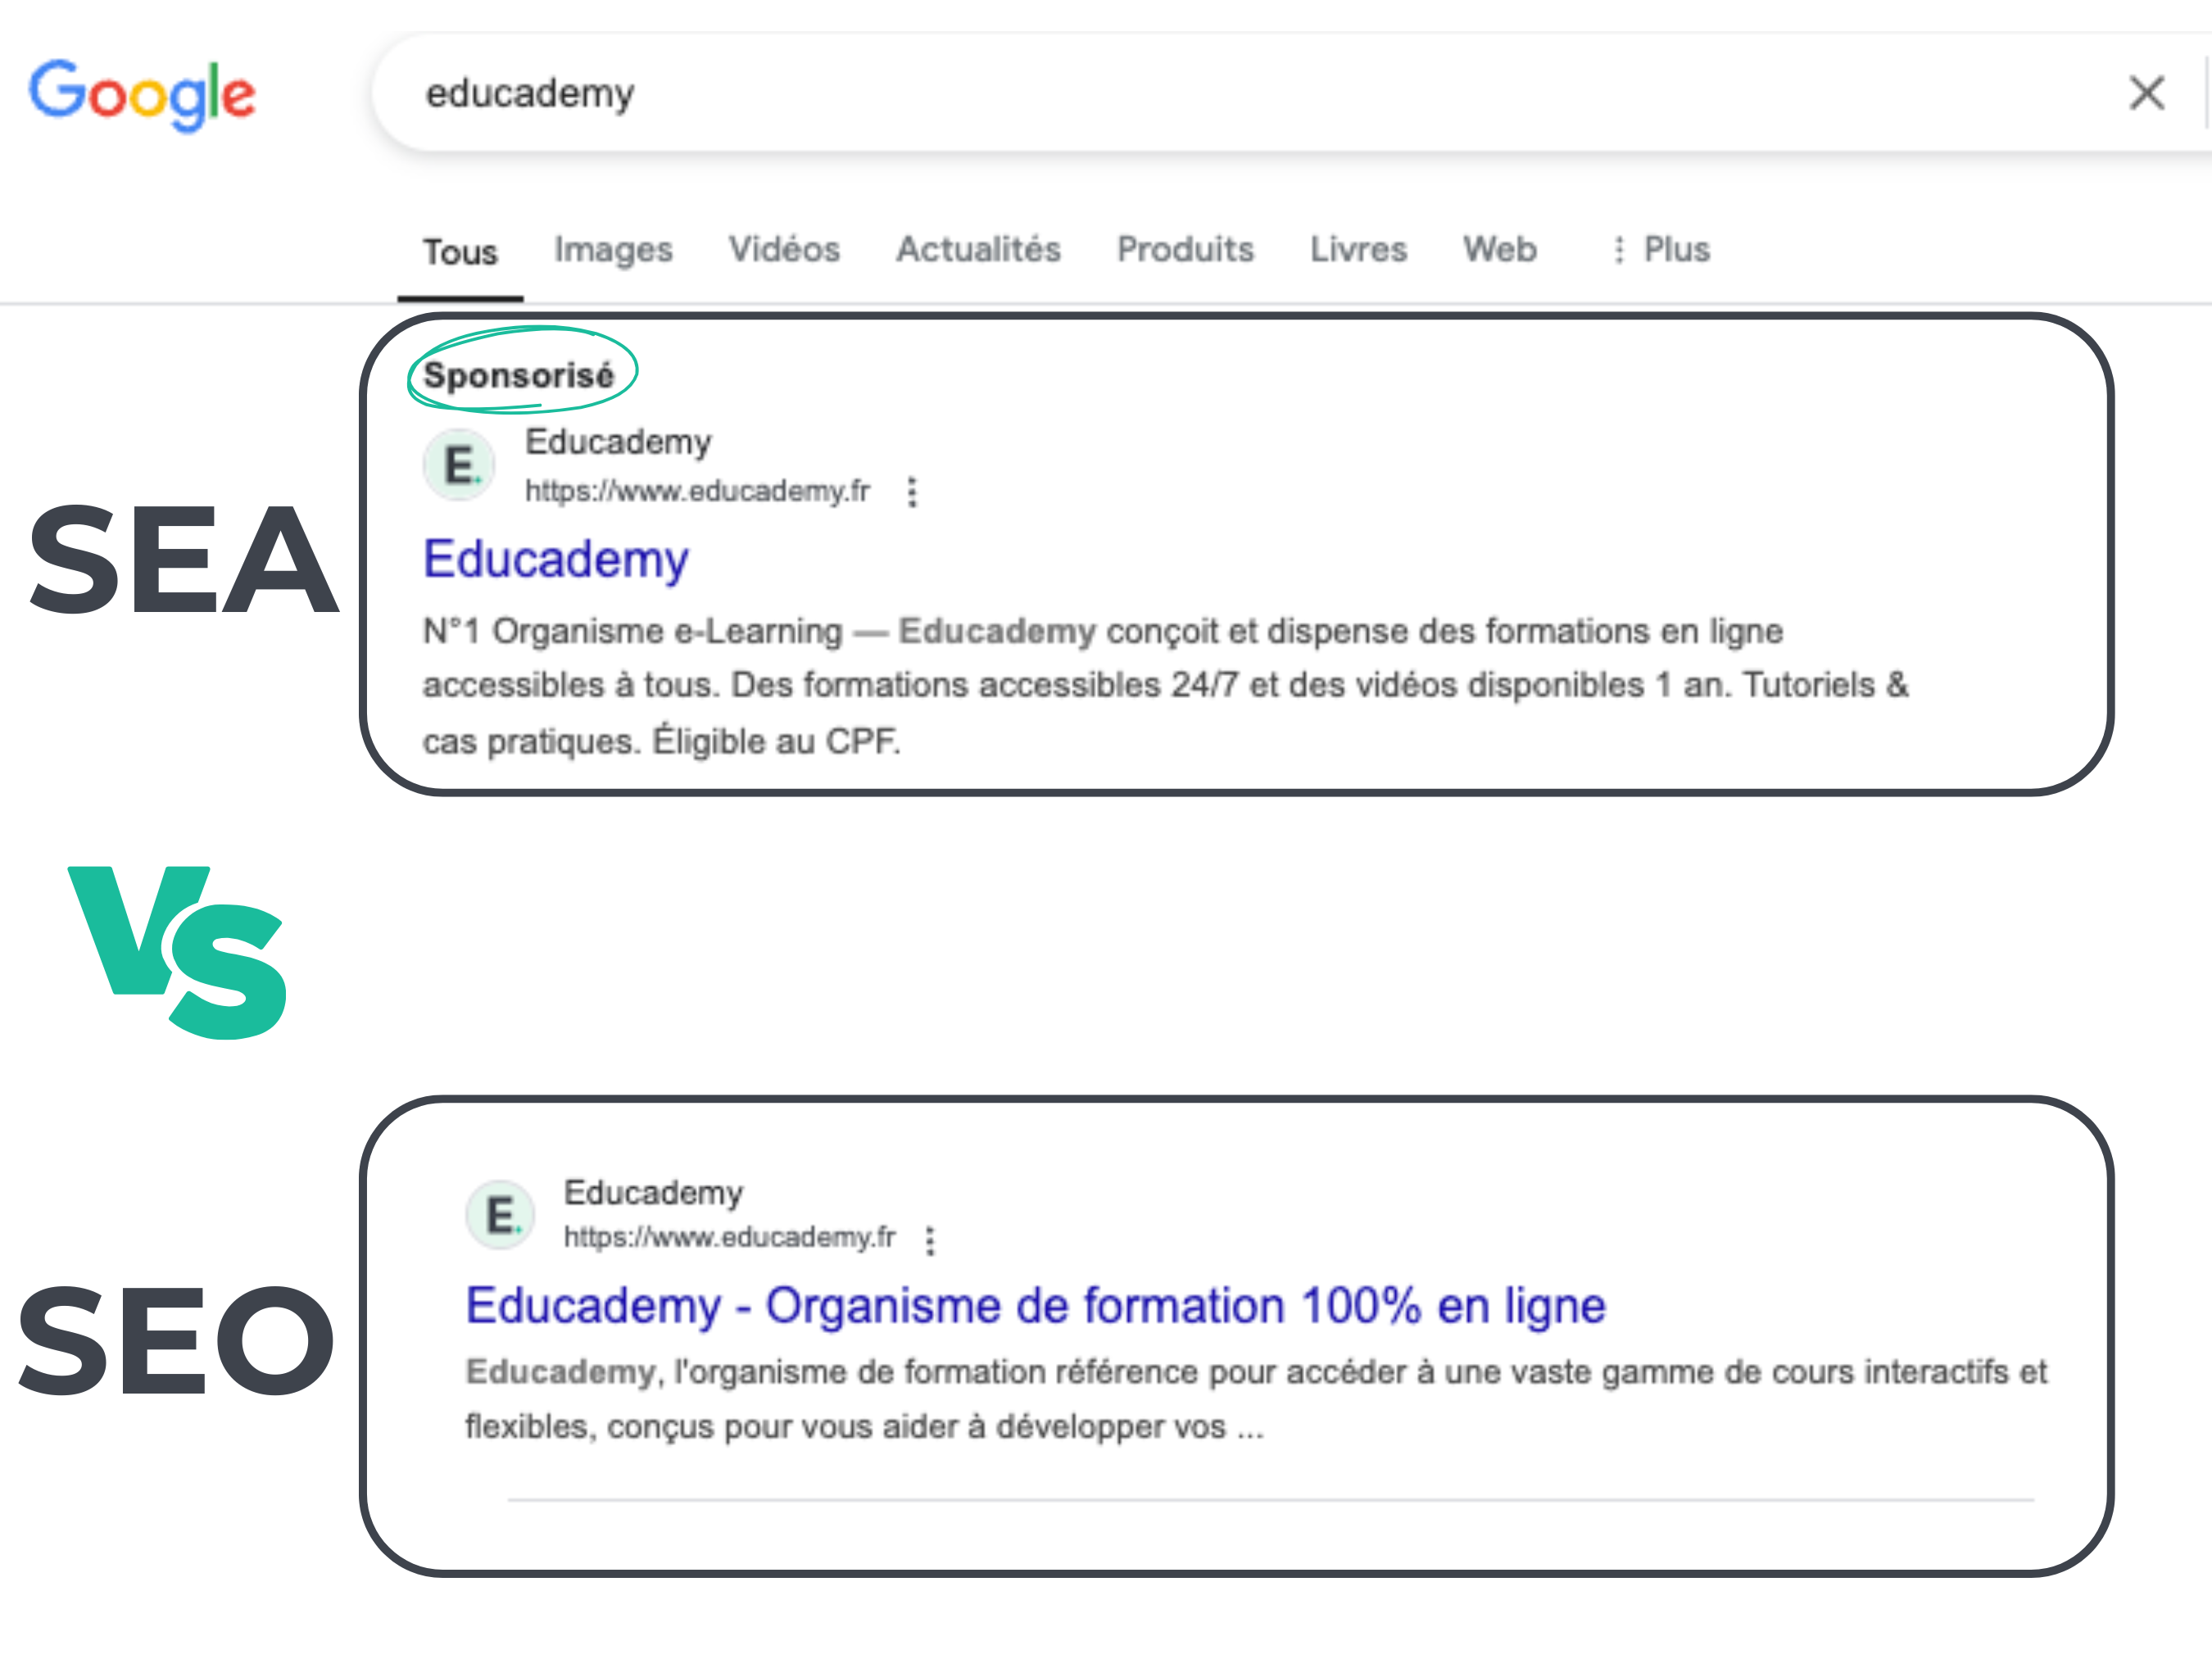Screen dimensions: 2212x1659
Task: Switch to the Images tab
Action: (613, 250)
